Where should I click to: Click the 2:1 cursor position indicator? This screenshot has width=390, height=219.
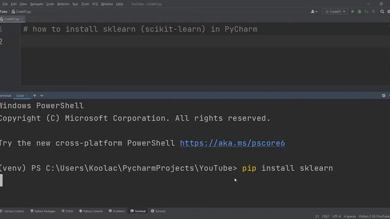coord(317,217)
